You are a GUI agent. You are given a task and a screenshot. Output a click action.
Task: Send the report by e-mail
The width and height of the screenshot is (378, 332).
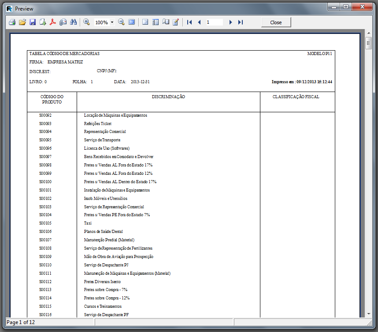click(x=63, y=22)
